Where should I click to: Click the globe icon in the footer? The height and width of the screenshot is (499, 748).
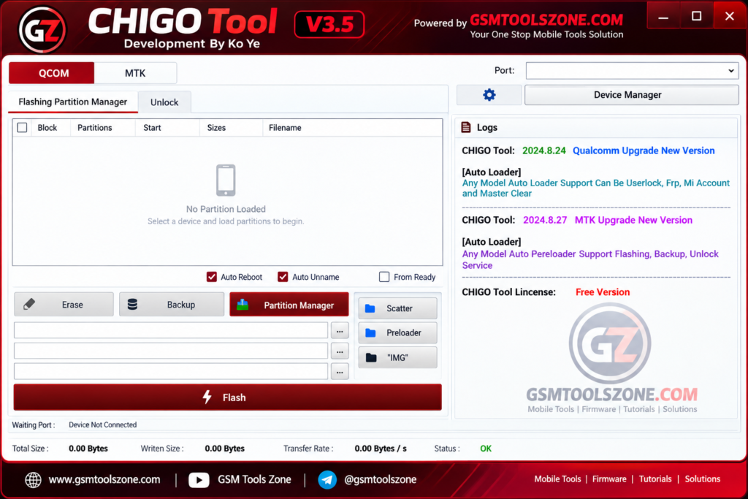[33, 479]
